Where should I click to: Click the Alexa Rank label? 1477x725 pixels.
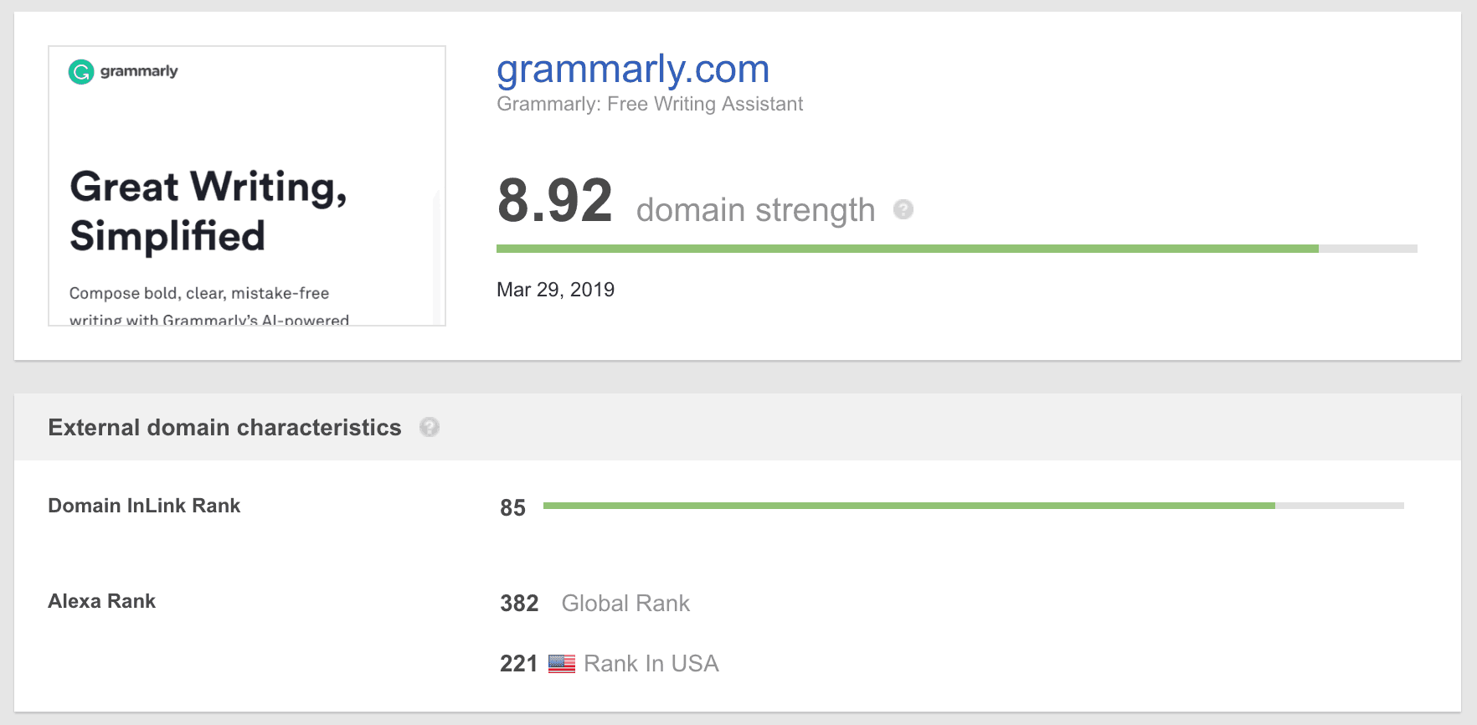(101, 601)
